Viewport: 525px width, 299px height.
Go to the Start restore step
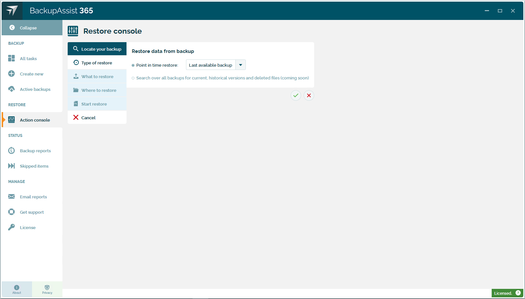point(97,104)
